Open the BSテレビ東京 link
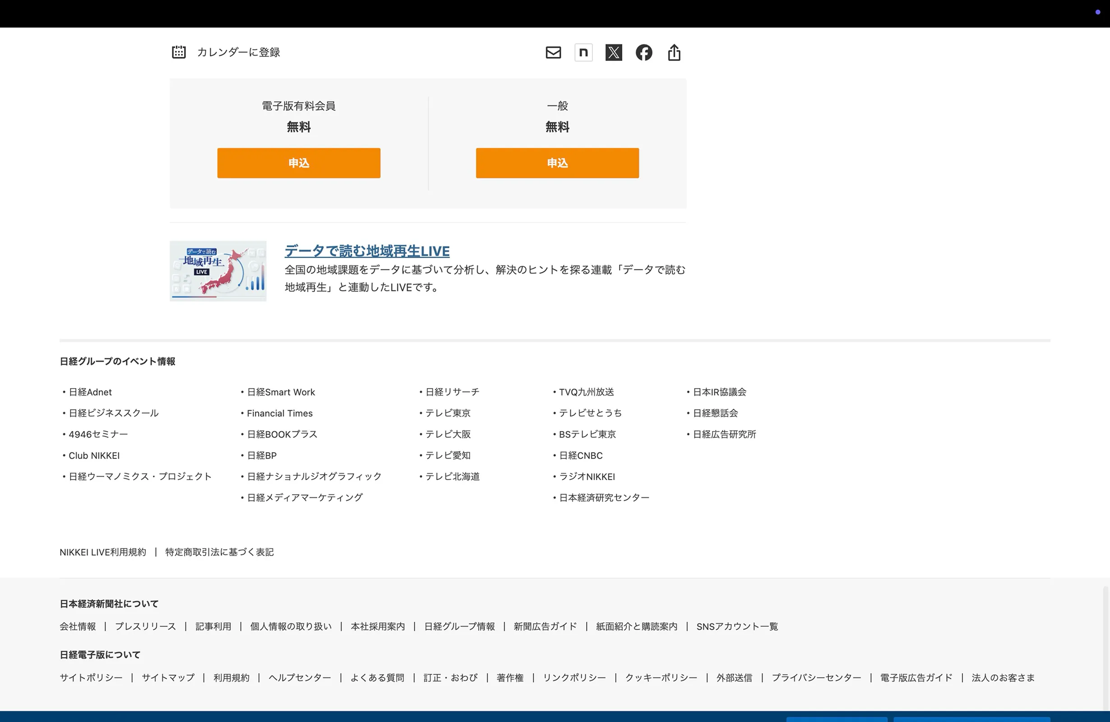Image resolution: width=1110 pixels, height=722 pixels. tap(587, 434)
